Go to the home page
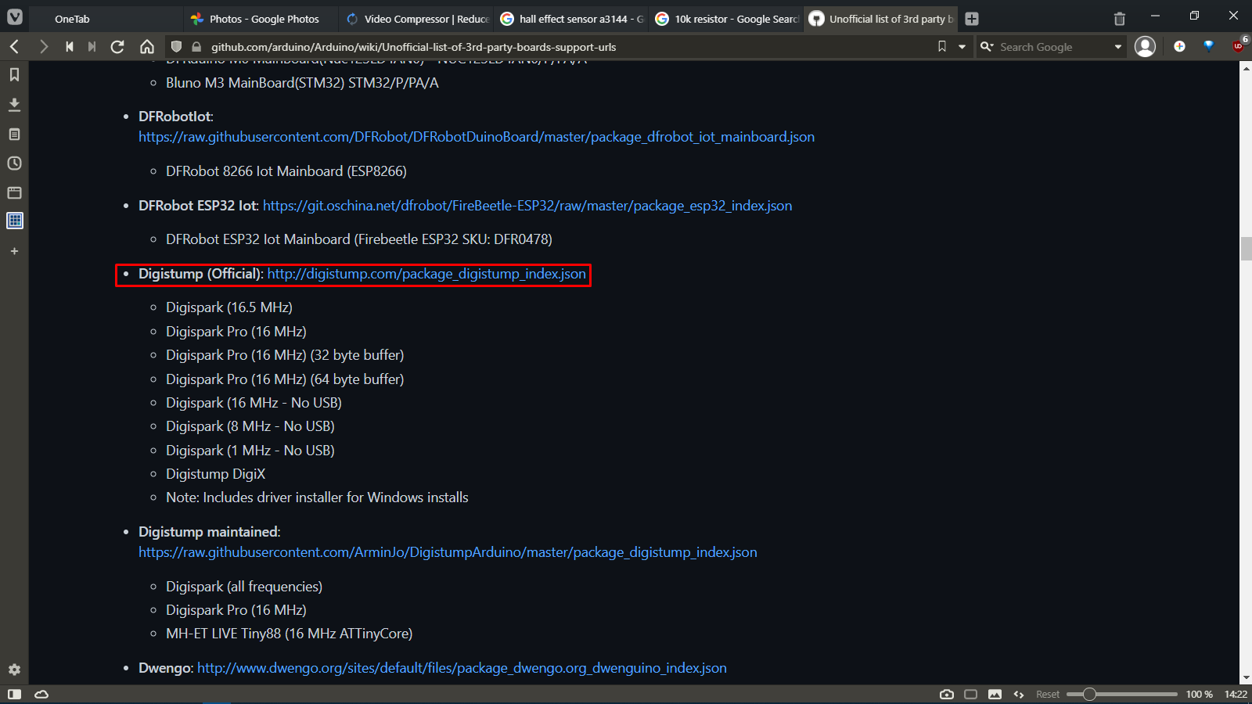The width and height of the screenshot is (1252, 704). coord(147,47)
